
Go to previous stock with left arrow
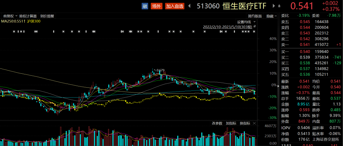tap(190, 6)
